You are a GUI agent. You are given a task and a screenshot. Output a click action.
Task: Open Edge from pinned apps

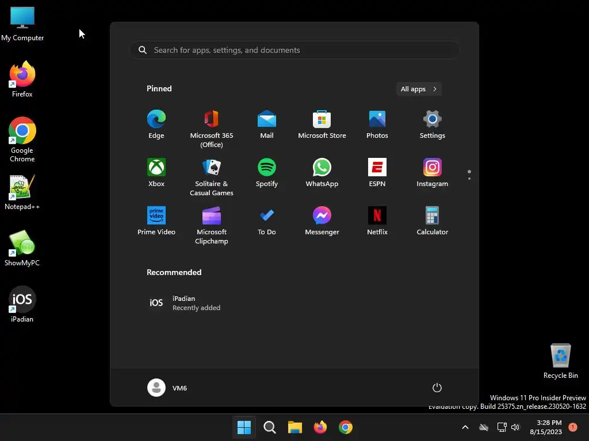[156, 125]
